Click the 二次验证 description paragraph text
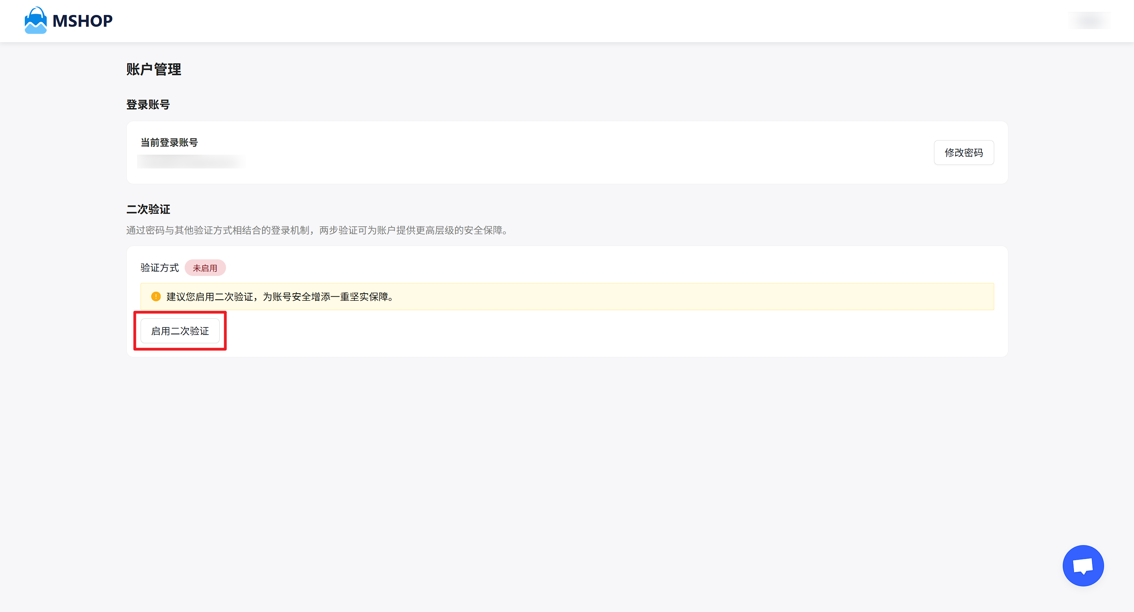Image resolution: width=1134 pixels, height=612 pixels. pos(317,231)
